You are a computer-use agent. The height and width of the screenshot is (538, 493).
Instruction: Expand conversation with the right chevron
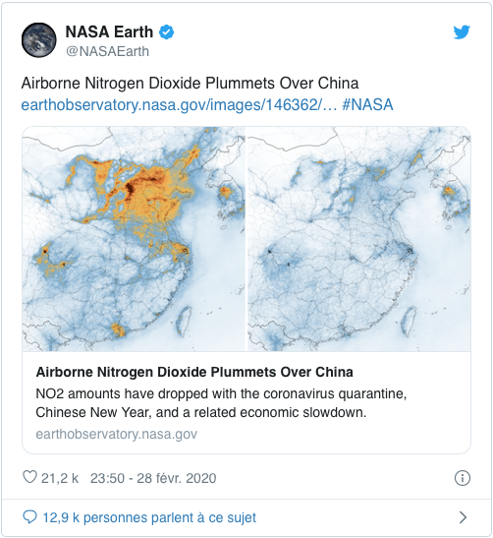pyautogui.click(x=463, y=517)
